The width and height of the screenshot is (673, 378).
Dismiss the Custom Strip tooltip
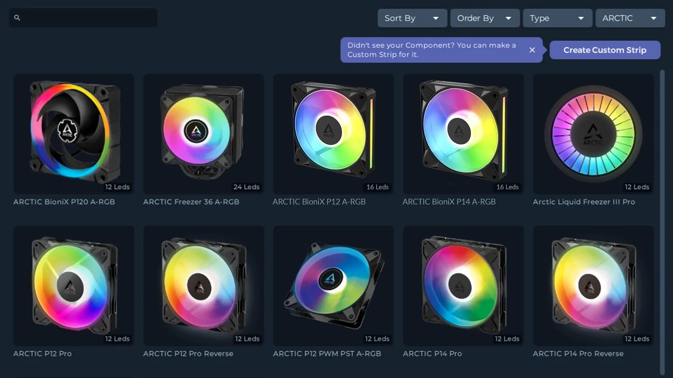tap(532, 50)
